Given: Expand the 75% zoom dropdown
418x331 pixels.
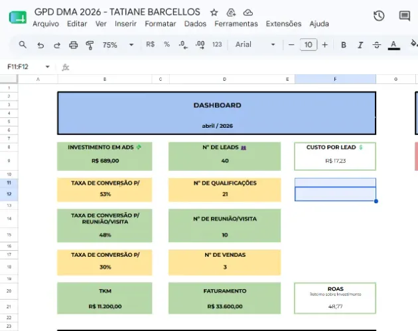Looking at the screenshot, I should pos(131,45).
